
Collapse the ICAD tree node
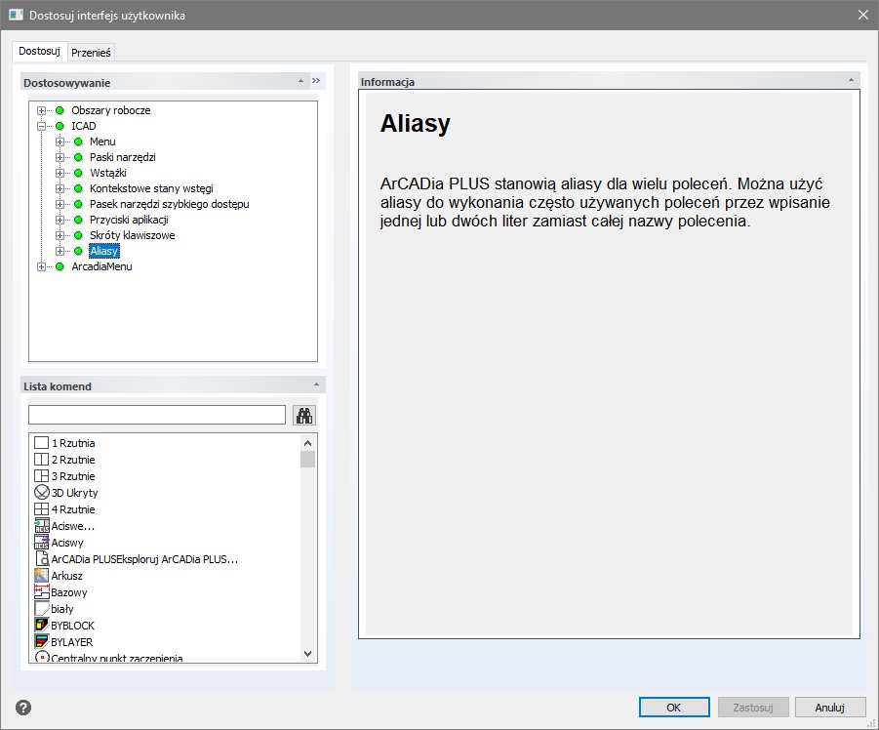coord(42,126)
